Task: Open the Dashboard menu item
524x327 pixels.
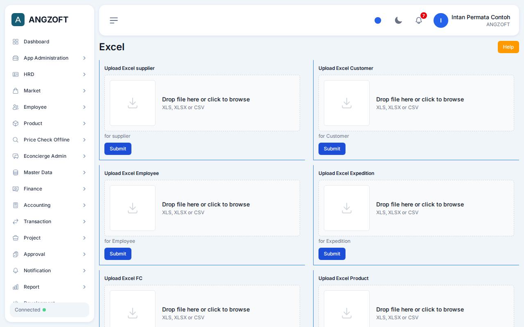Action: coord(50,42)
